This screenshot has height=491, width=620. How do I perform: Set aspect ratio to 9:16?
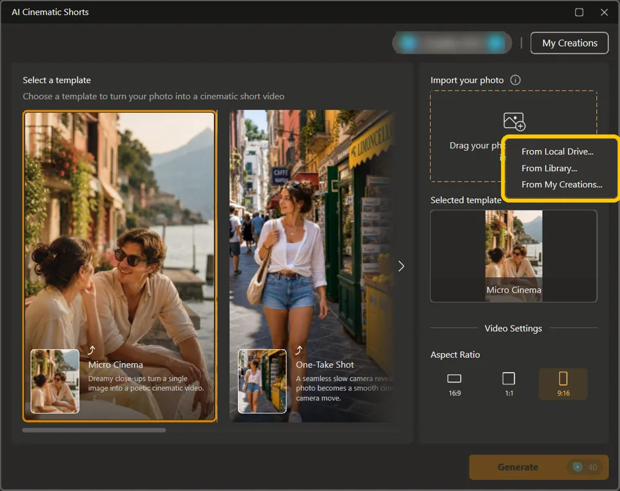[564, 384]
